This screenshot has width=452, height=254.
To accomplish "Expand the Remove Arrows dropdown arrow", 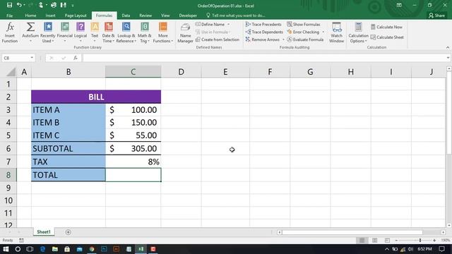I will pos(283,40).
